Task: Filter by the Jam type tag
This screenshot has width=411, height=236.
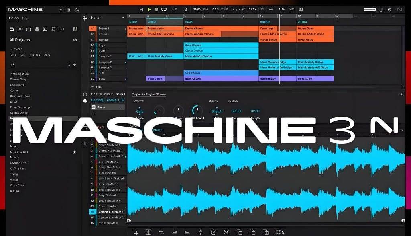Action: tap(47, 55)
